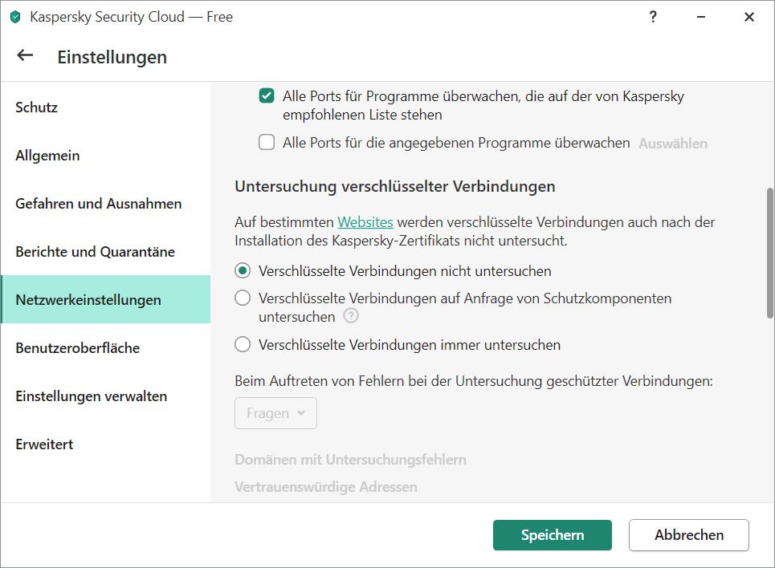Close the Kaspersky Security Cloud window
775x568 pixels.
[748, 17]
